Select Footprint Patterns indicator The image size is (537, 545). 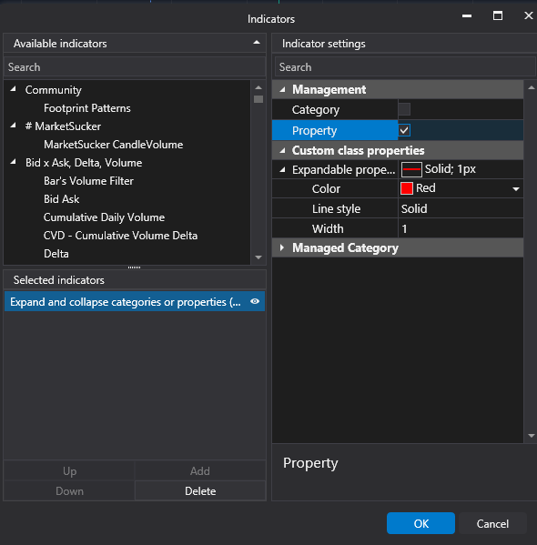pyautogui.click(x=87, y=108)
